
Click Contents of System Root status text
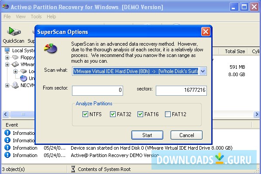point(104,169)
